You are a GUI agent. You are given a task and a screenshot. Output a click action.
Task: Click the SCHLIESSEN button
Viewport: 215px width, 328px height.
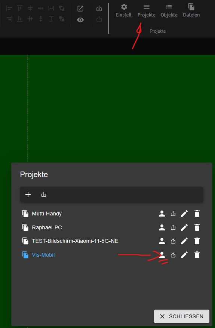[182, 316]
